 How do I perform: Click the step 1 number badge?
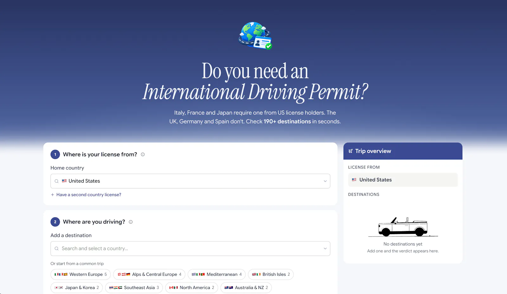pos(55,154)
